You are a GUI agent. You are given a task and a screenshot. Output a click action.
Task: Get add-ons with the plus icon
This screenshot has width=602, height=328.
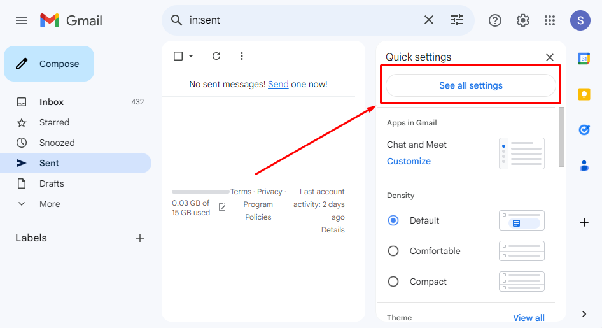click(584, 222)
